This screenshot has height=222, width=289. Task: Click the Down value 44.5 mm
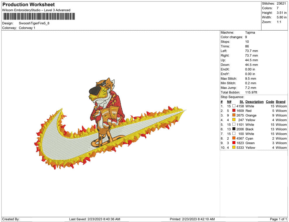coord(251,65)
